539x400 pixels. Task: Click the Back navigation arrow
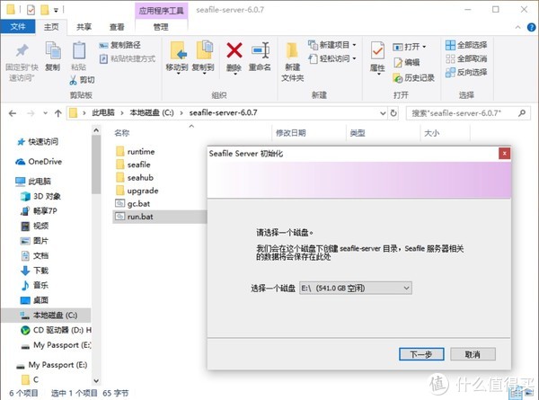click(13, 113)
